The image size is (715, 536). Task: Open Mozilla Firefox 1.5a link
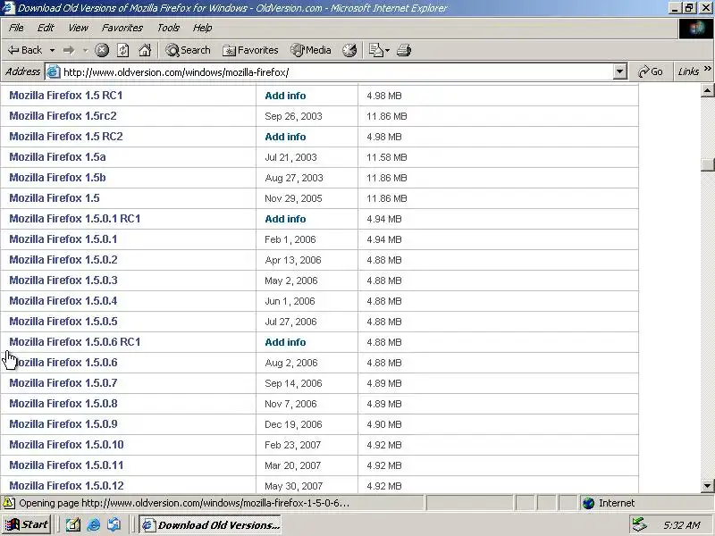57,157
